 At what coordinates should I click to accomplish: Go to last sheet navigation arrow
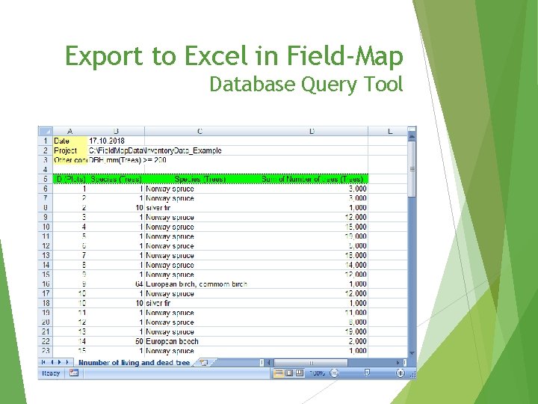[67, 362]
